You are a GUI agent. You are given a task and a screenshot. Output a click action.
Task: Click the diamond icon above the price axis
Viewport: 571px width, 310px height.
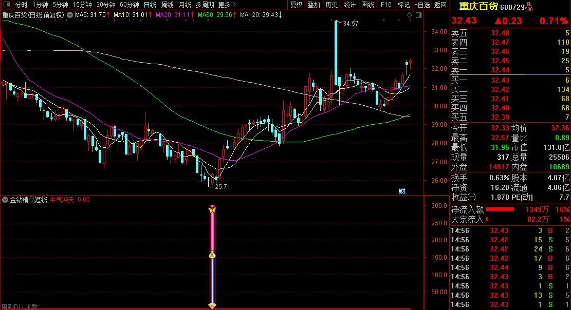[x=410, y=15]
